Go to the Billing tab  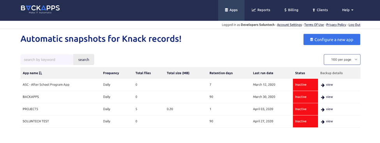coord(291,10)
